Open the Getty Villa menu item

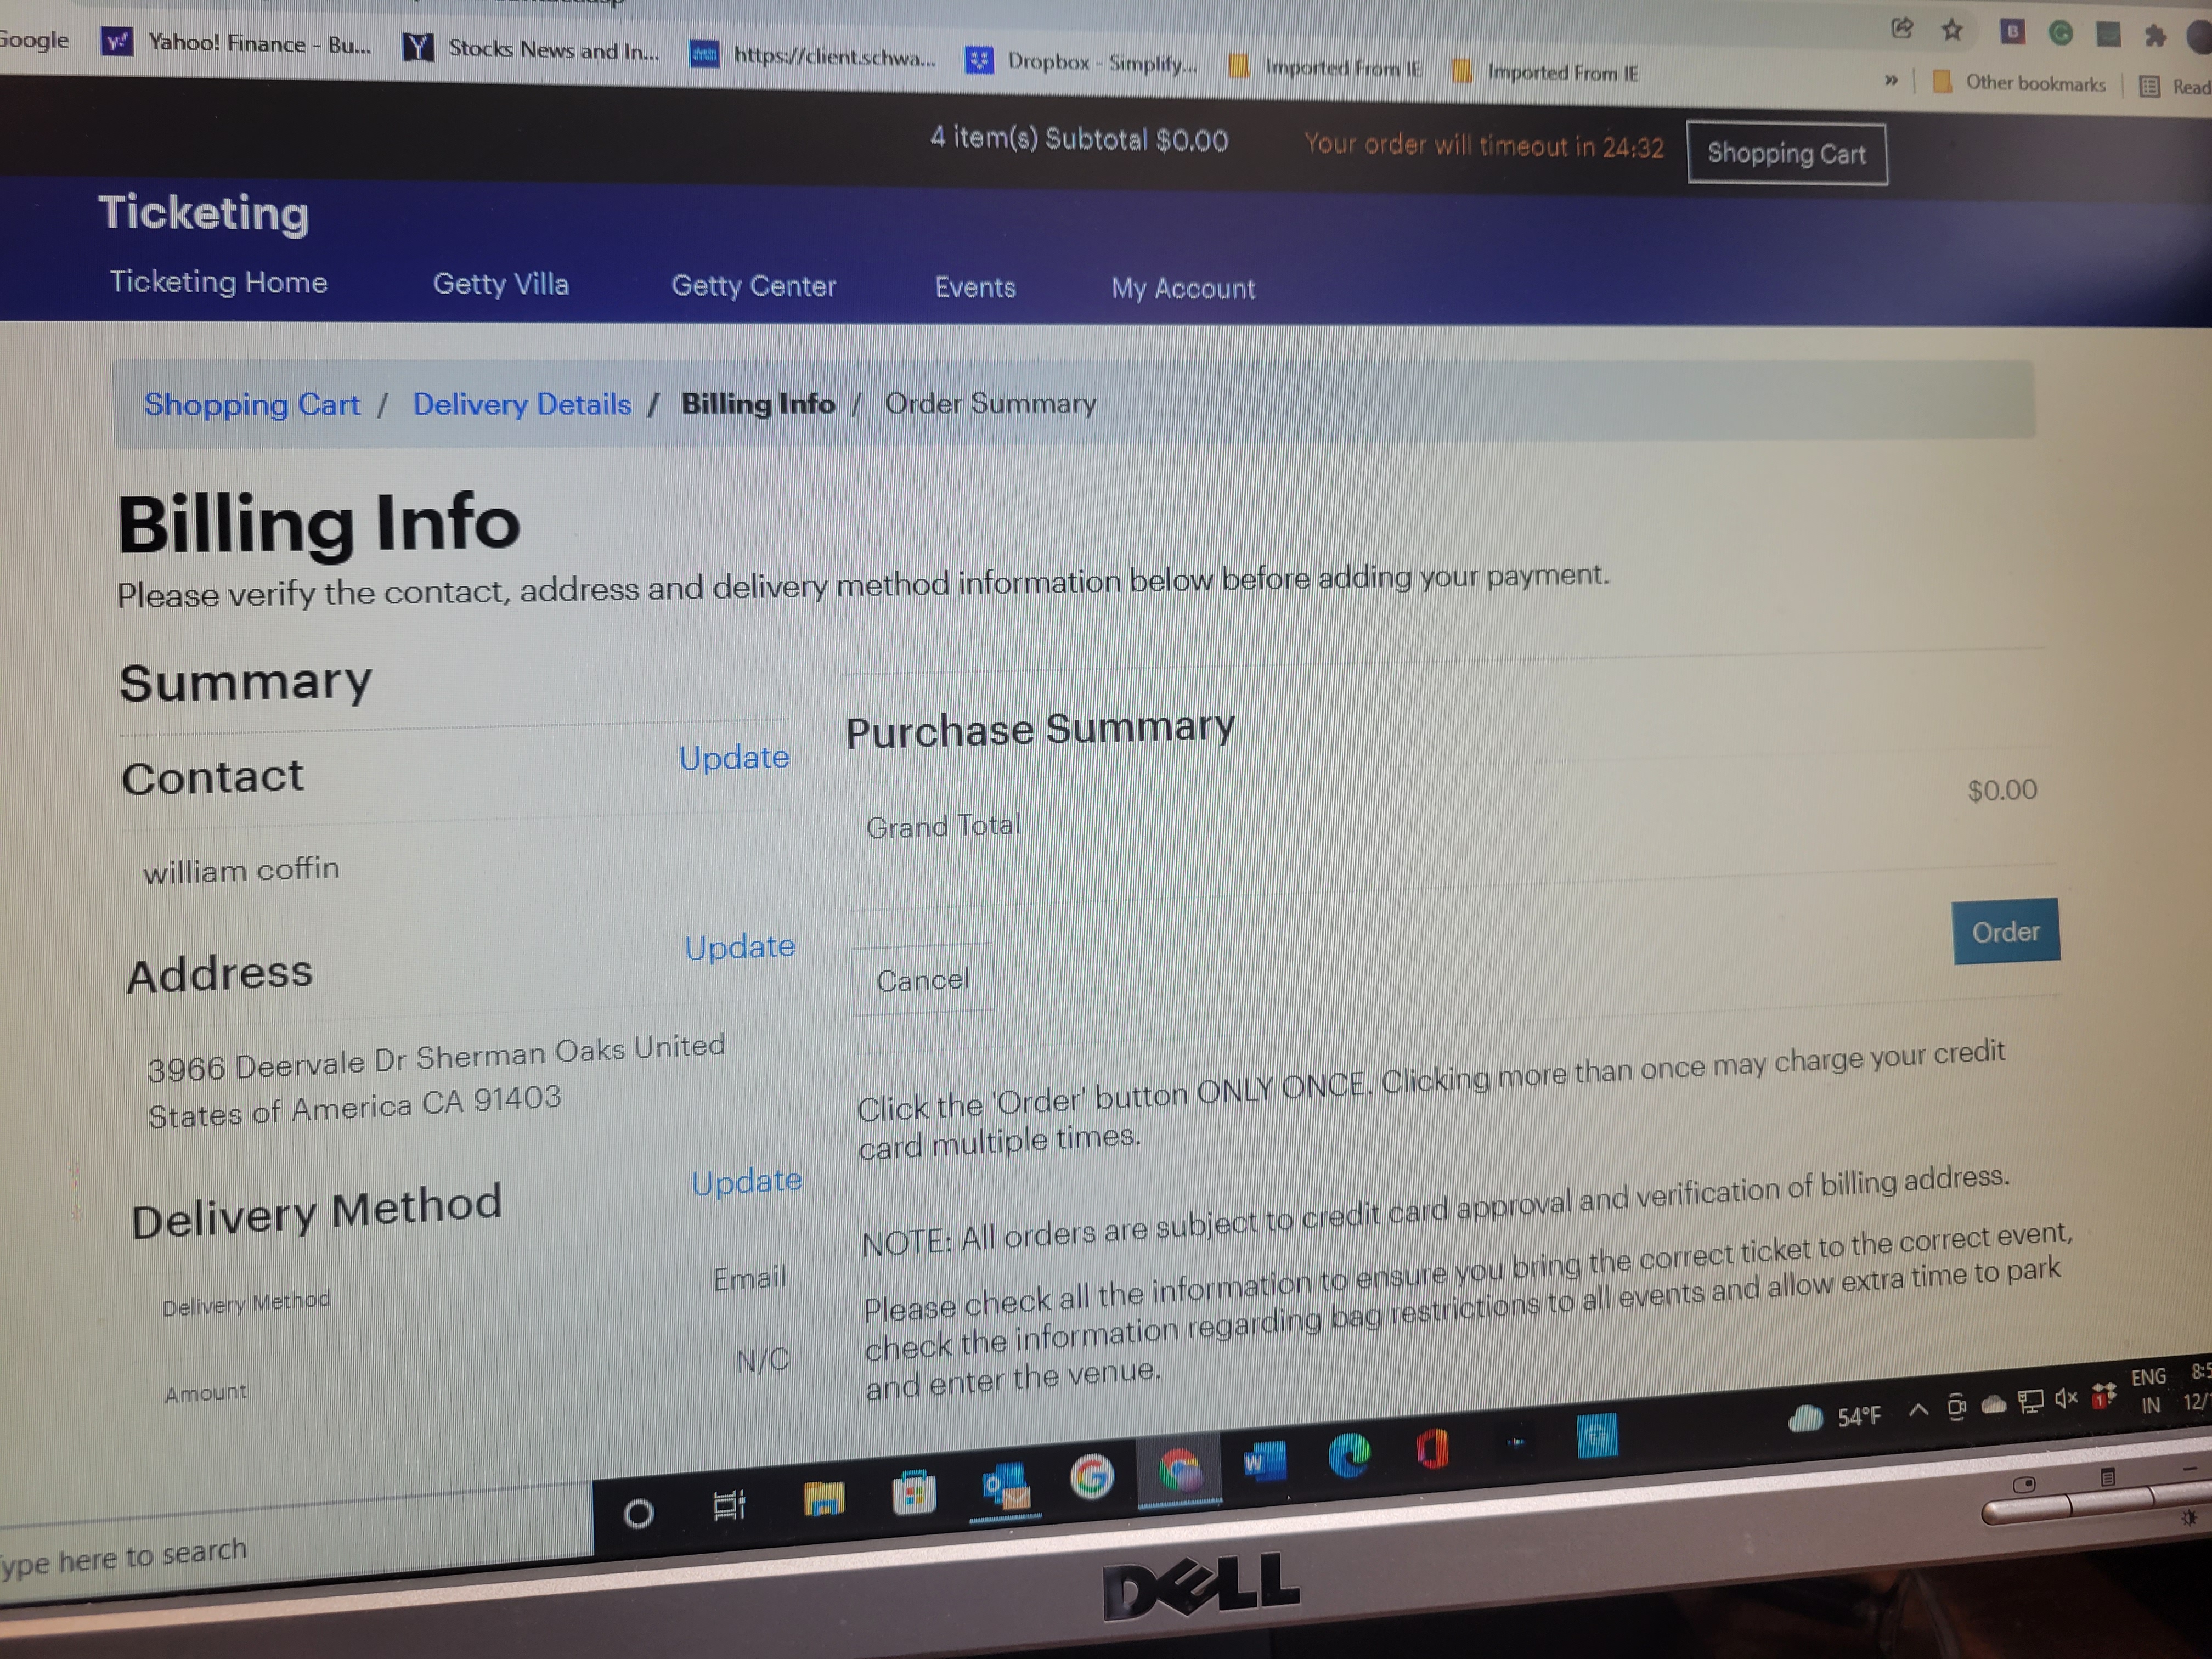tap(501, 284)
